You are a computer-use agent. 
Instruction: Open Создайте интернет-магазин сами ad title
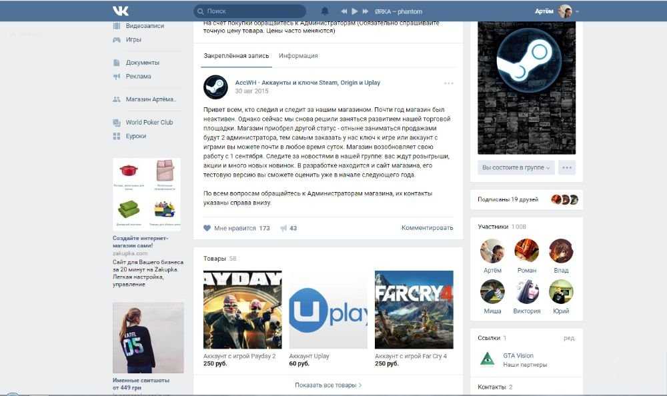click(140, 241)
